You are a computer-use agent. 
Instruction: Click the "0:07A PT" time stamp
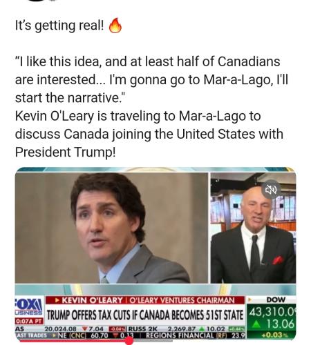coord(29,321)
